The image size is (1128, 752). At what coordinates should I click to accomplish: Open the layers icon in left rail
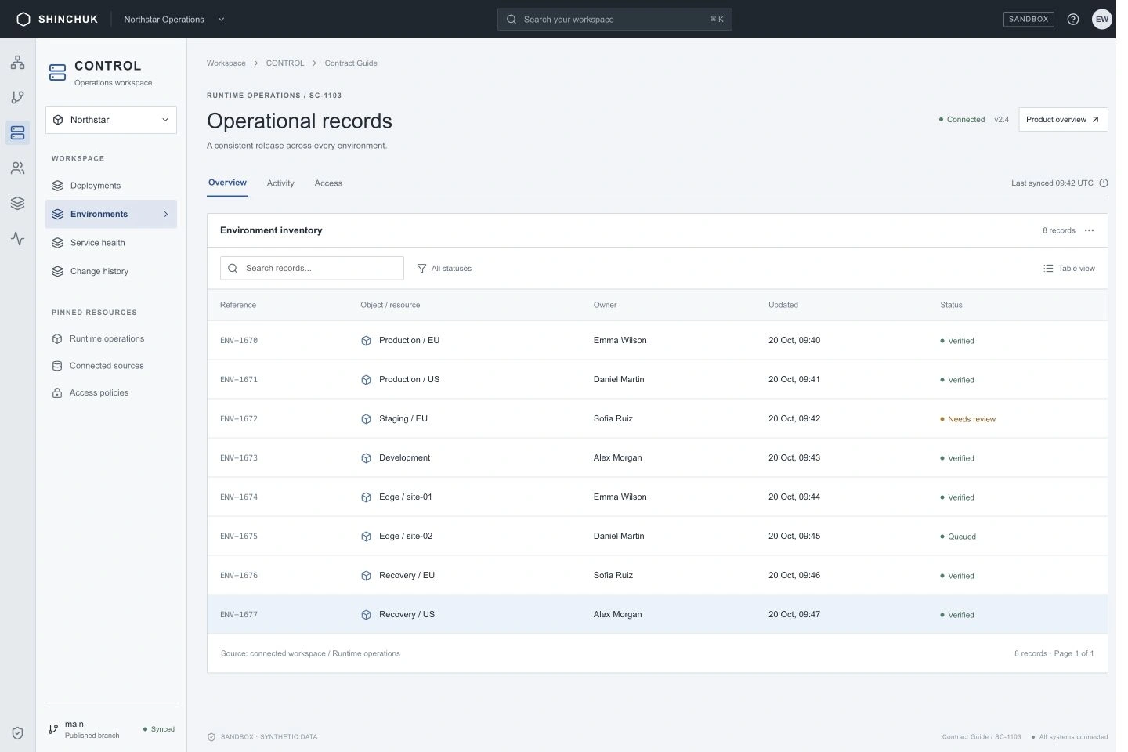click(x=17, y=204)
